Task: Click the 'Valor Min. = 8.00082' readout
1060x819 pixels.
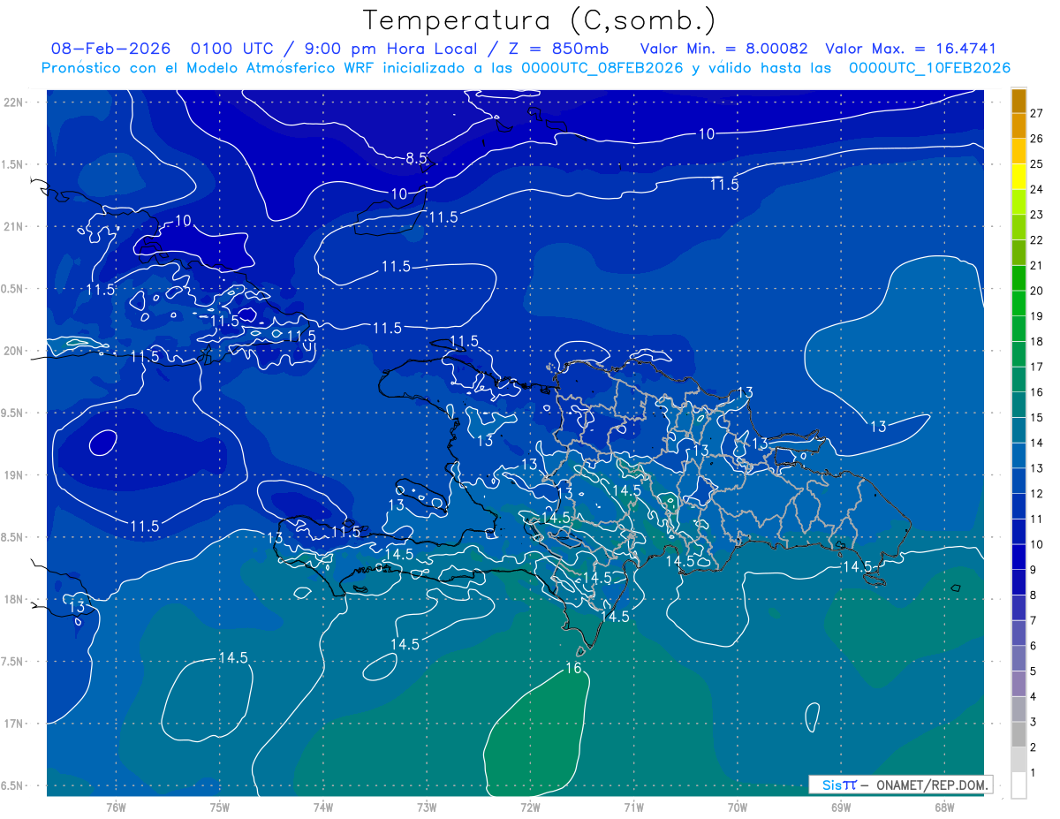Action: pos(723,49)
